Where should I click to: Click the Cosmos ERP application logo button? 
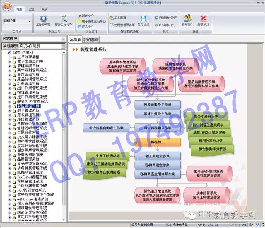pos(7,6)
